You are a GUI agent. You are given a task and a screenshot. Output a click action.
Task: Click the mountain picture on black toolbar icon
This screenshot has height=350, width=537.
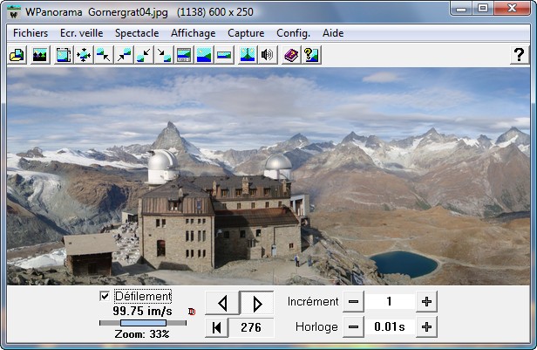click(x=40, y=55)
